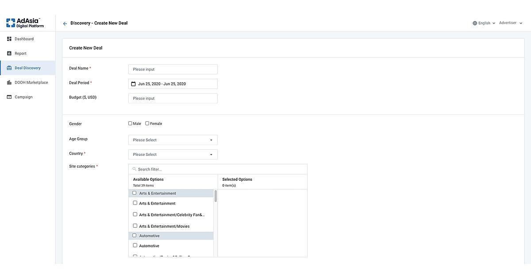
Task: Click the AdAsia Digital Platform logo
Action: pyautogui.click(x=25, y=23)
